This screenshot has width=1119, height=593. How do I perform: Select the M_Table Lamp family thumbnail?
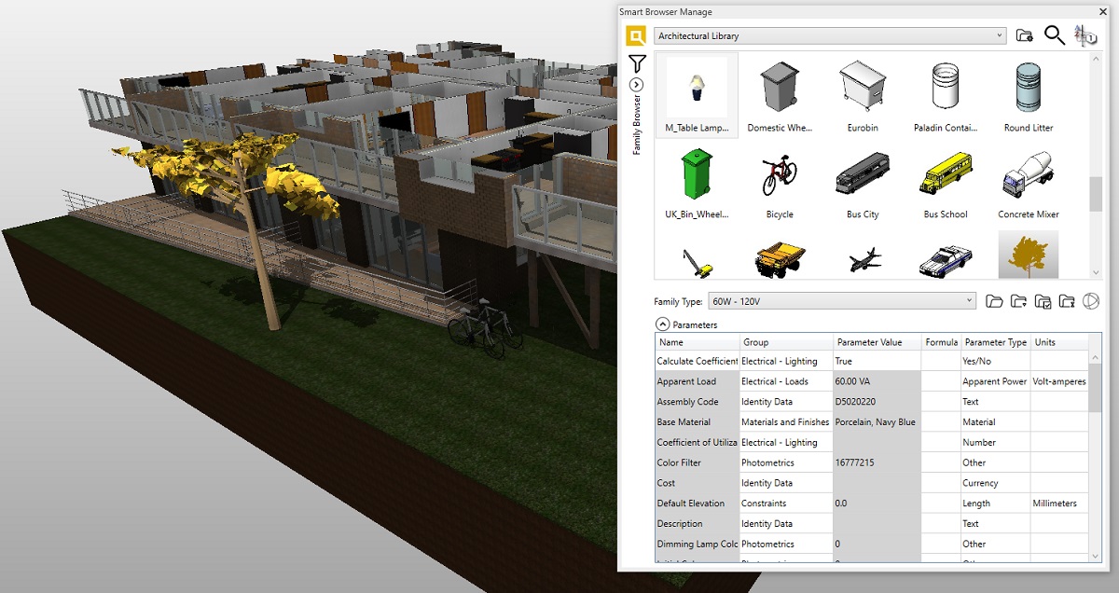[x=697, y=95]
